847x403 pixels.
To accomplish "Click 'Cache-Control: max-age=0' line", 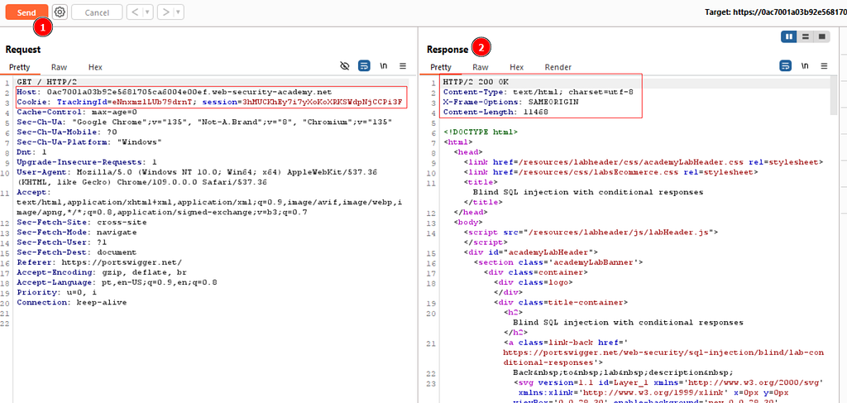I will click(x=77, y=112).
